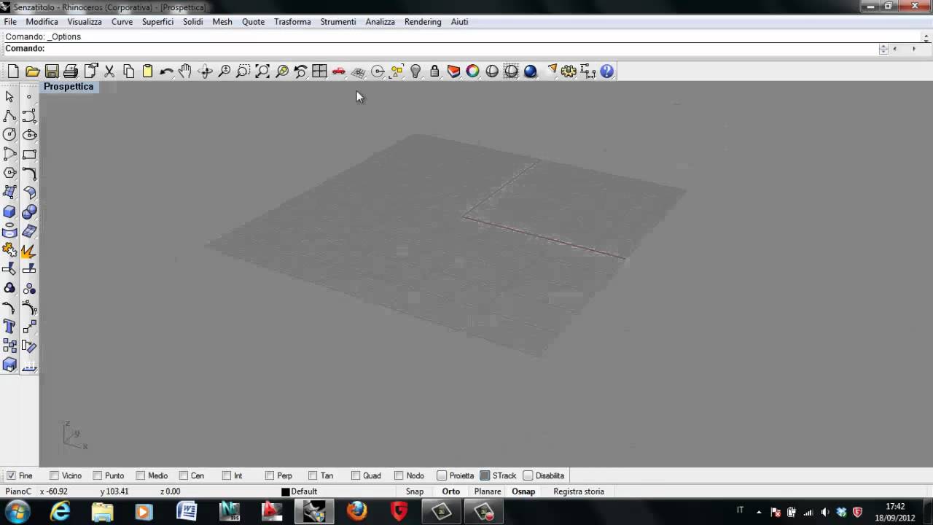Open Firefox from the taskbar
Screen dimensions: 933x525
[x=356, y=512]
